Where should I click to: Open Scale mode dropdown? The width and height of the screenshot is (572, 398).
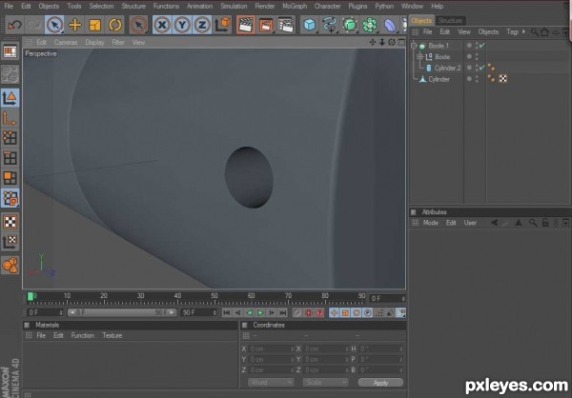pyautogui.click(x=325, y=383)
